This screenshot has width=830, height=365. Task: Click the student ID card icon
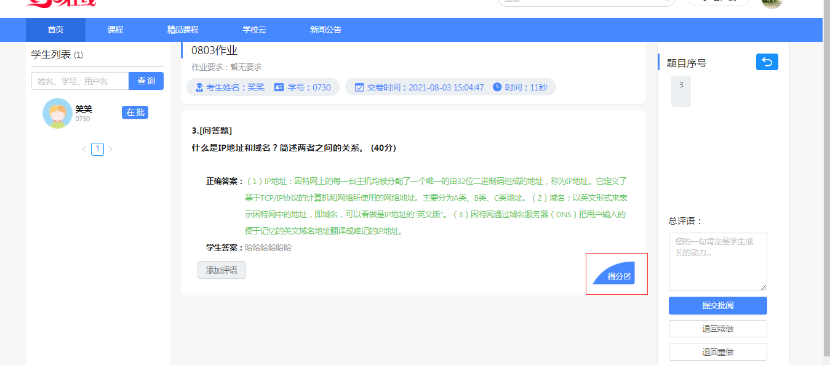[279, 87]
